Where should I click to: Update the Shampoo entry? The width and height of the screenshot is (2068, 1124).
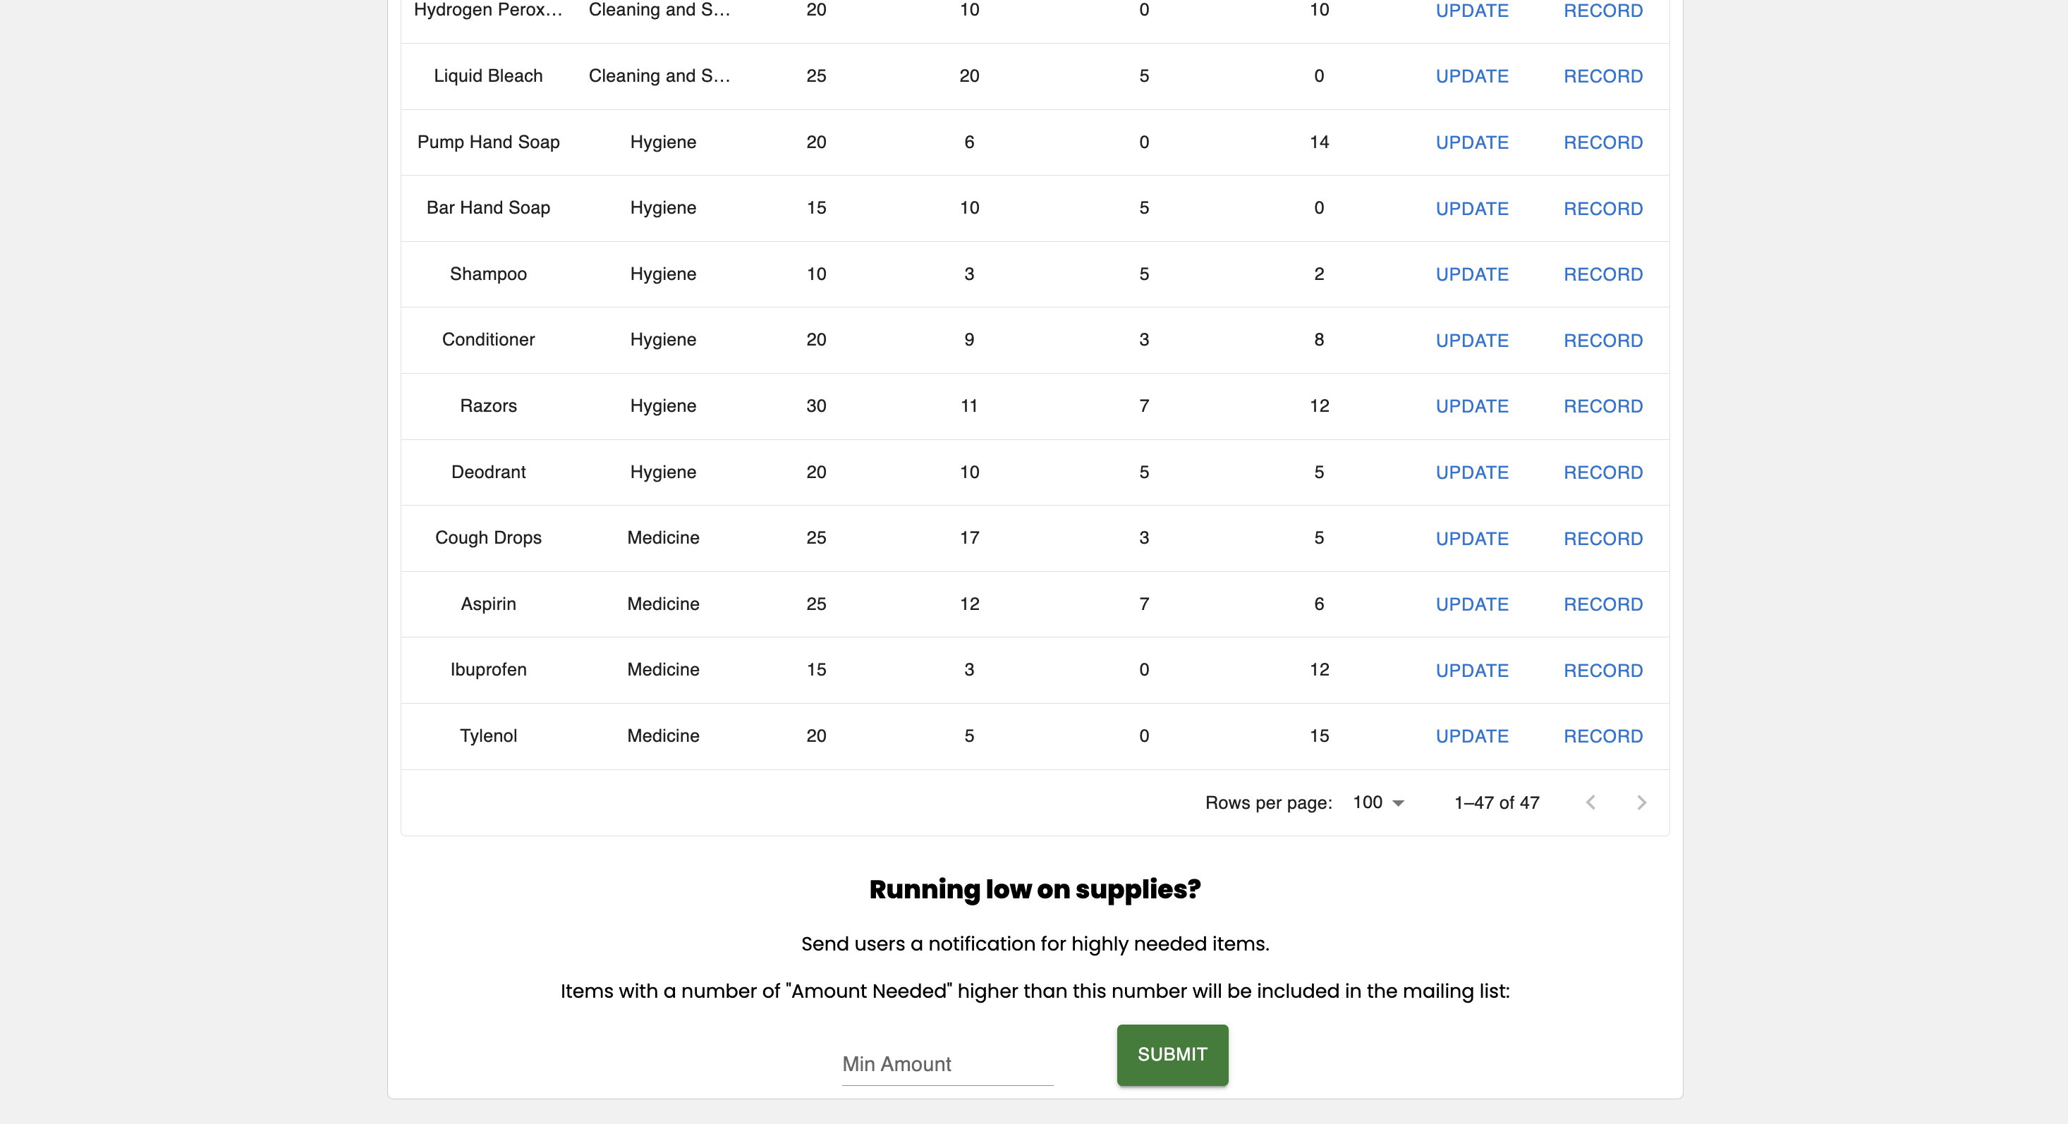point(1471,274)
